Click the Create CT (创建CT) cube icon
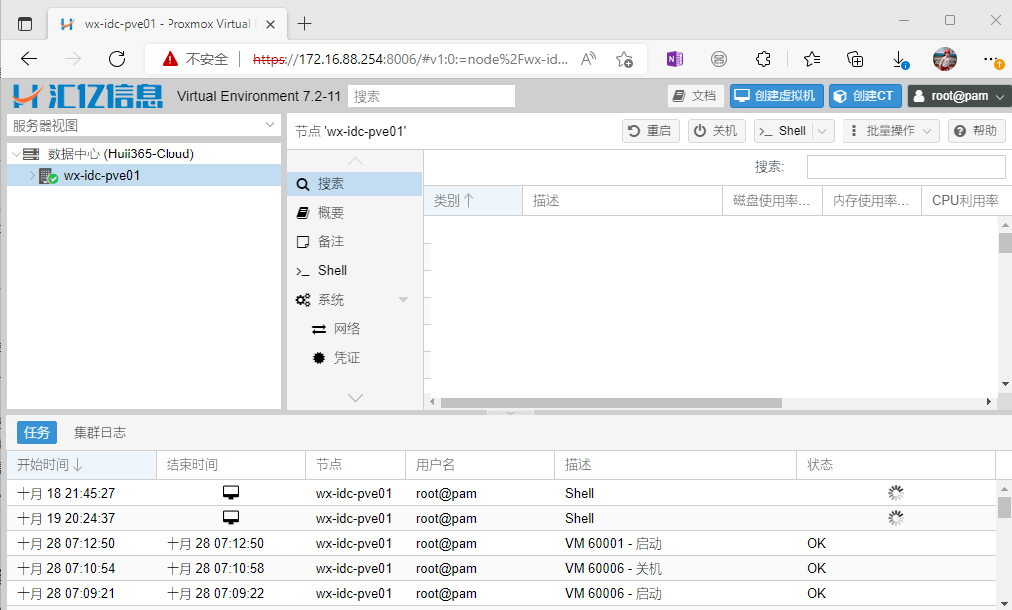 tap(841, 96)
